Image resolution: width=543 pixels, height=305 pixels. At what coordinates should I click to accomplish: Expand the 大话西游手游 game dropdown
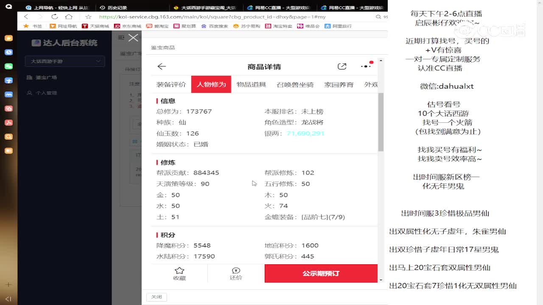tap(64, 61)
